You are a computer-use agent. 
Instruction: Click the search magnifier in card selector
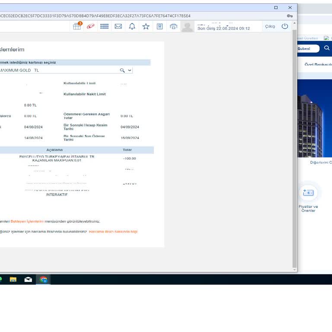tap(122, 70)
